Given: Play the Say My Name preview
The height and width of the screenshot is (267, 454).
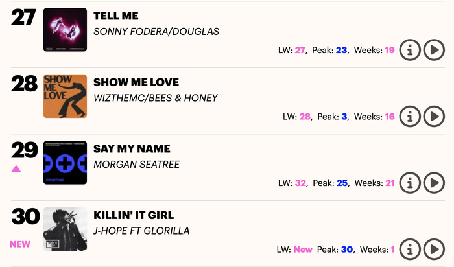Looking at the screenshot, I should pyautogui.click(x=434, y=183).
